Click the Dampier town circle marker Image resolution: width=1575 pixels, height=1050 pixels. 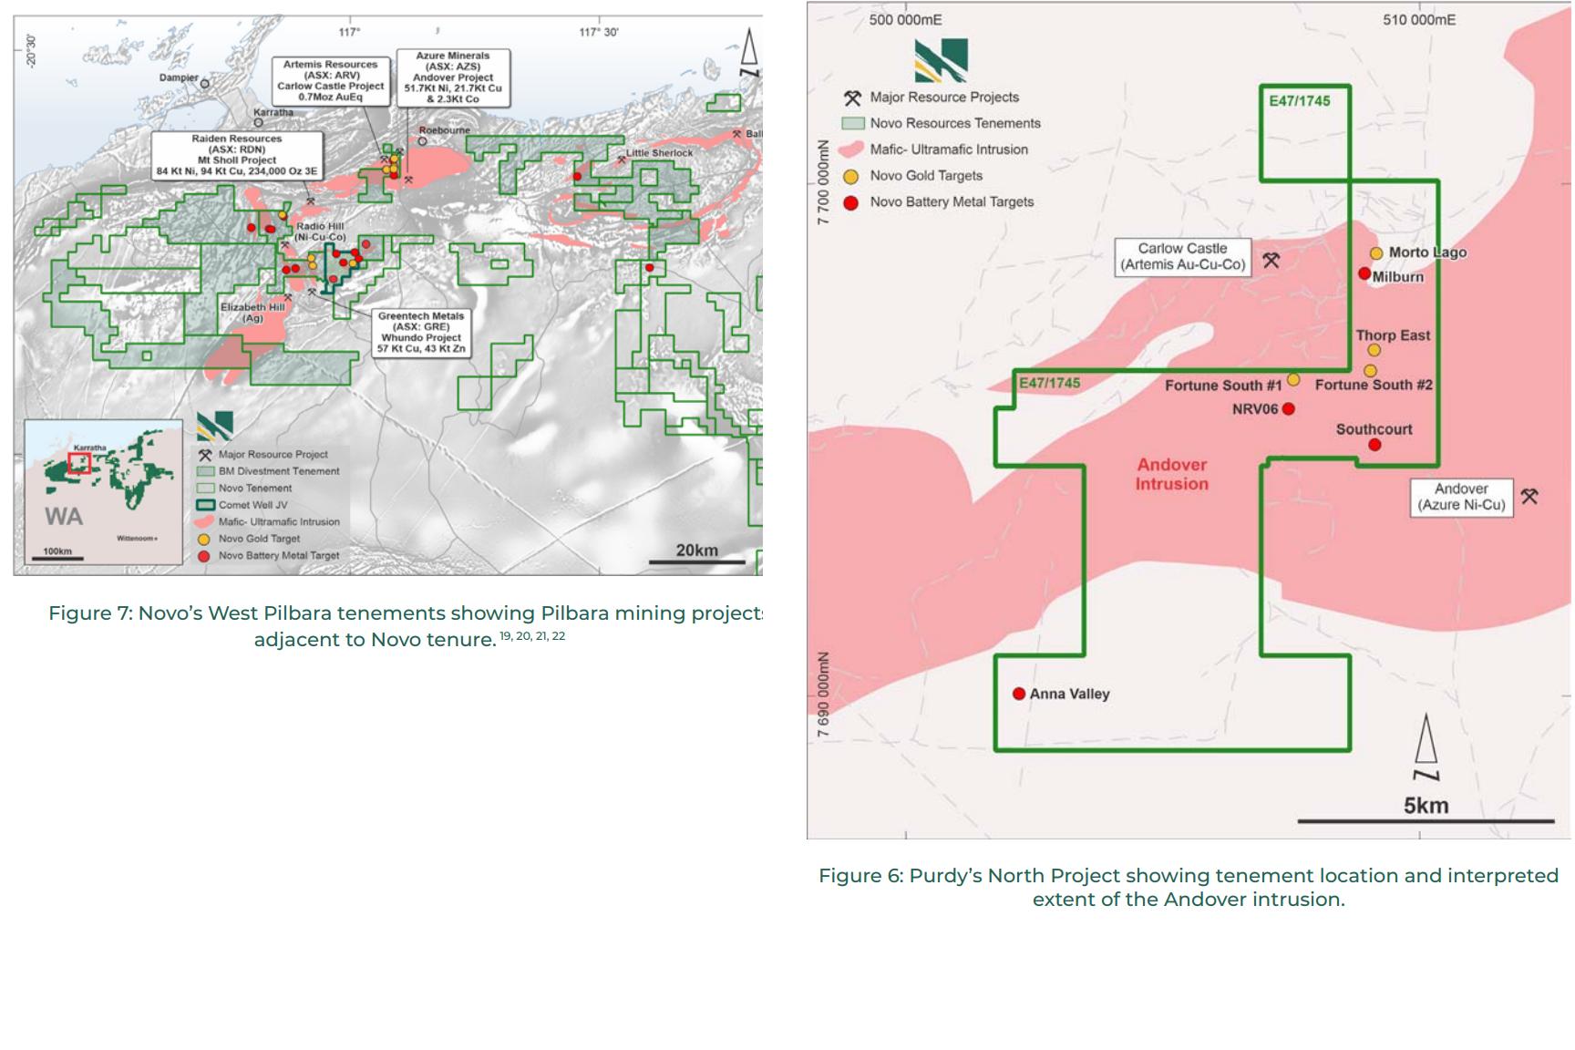[x=205, y=84]
